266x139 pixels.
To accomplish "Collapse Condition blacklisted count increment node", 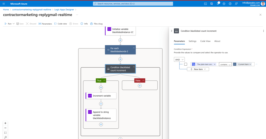I will click(x=134, y=67).
